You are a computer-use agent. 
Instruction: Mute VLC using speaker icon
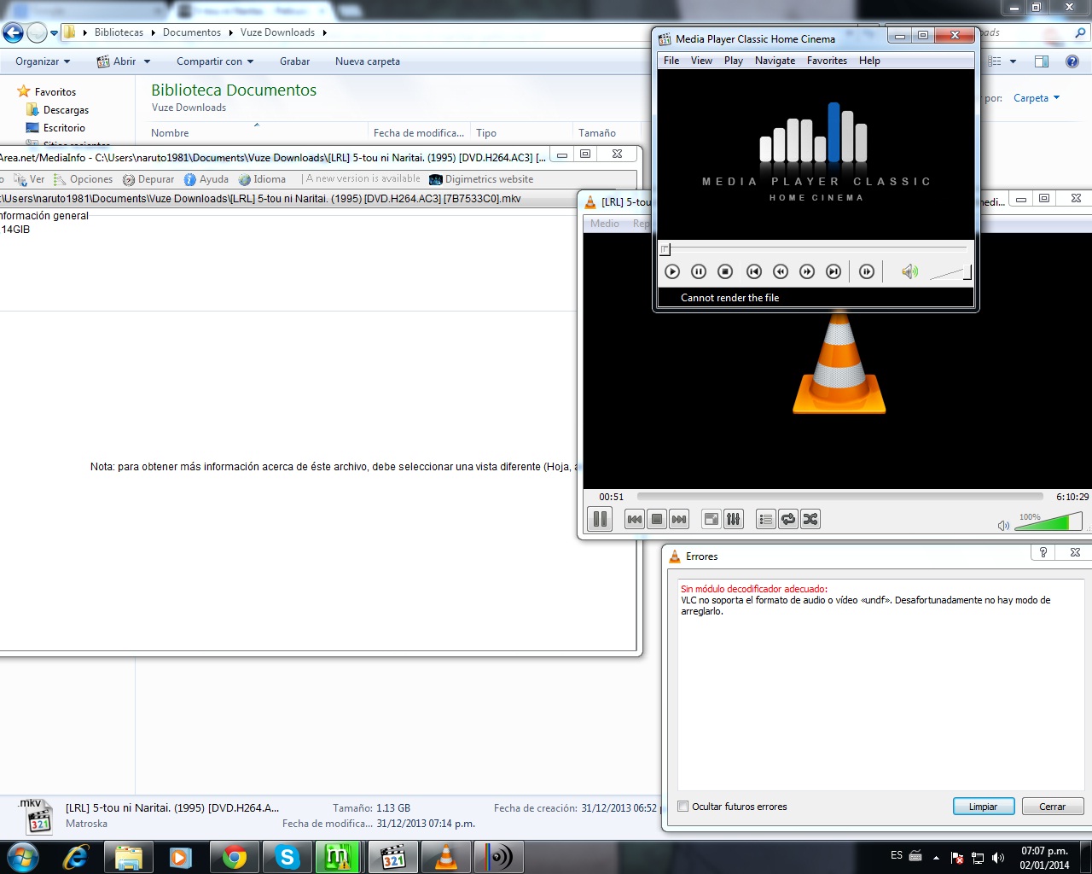[x=1004, y=525]
